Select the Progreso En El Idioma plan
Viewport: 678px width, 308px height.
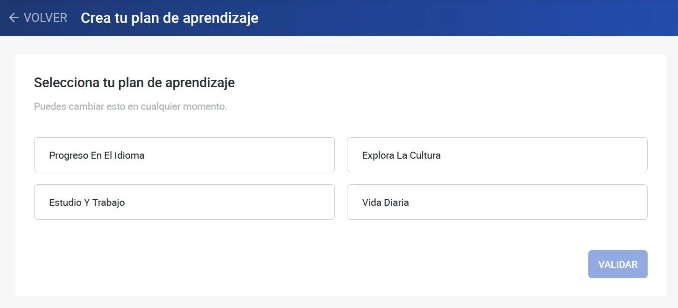click(x=184, y=155)
